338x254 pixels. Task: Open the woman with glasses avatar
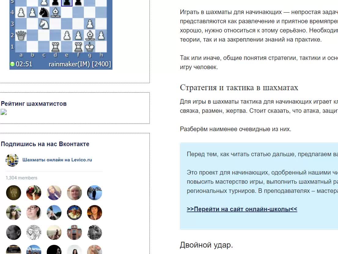(x=34, y=213)
